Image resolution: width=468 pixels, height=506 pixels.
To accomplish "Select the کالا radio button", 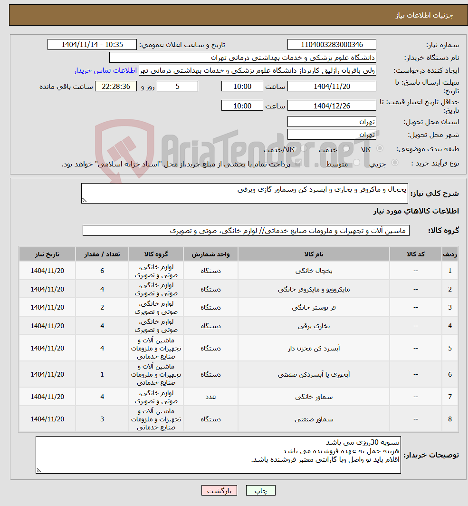I will (x=380, y=148).
